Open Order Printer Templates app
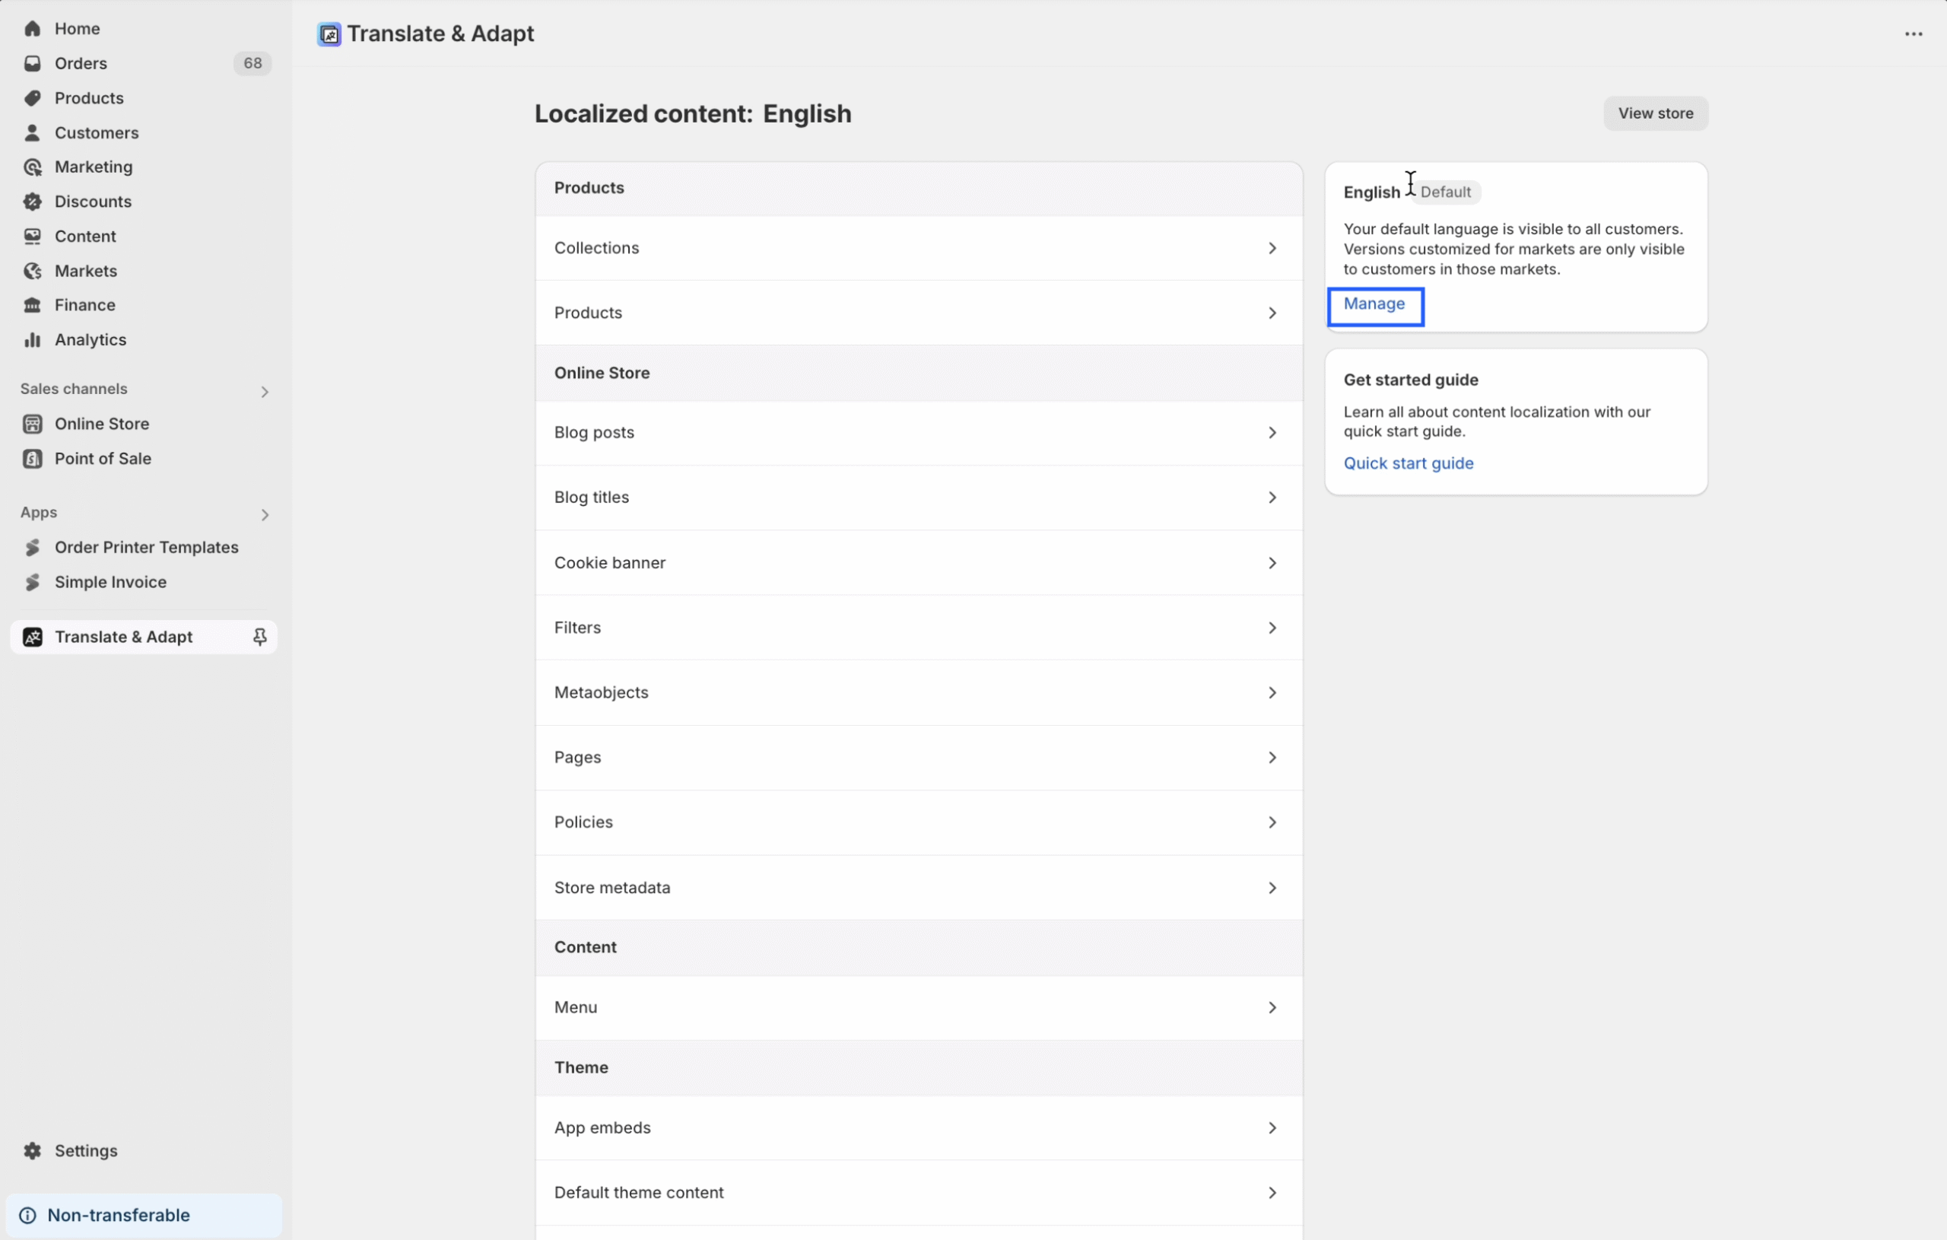 (x=146, y=548)
